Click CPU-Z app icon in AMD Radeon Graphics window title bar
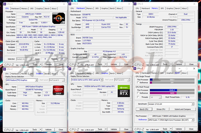 [x=5, y=69]
